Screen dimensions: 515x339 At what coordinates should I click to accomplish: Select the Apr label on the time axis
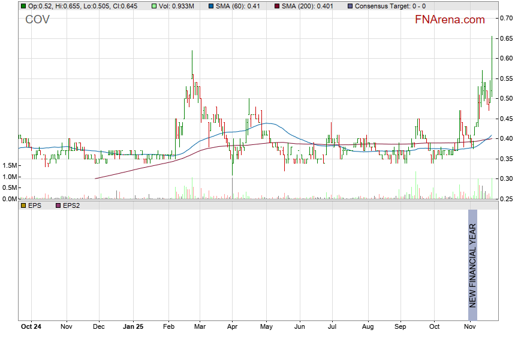[233, 327]
